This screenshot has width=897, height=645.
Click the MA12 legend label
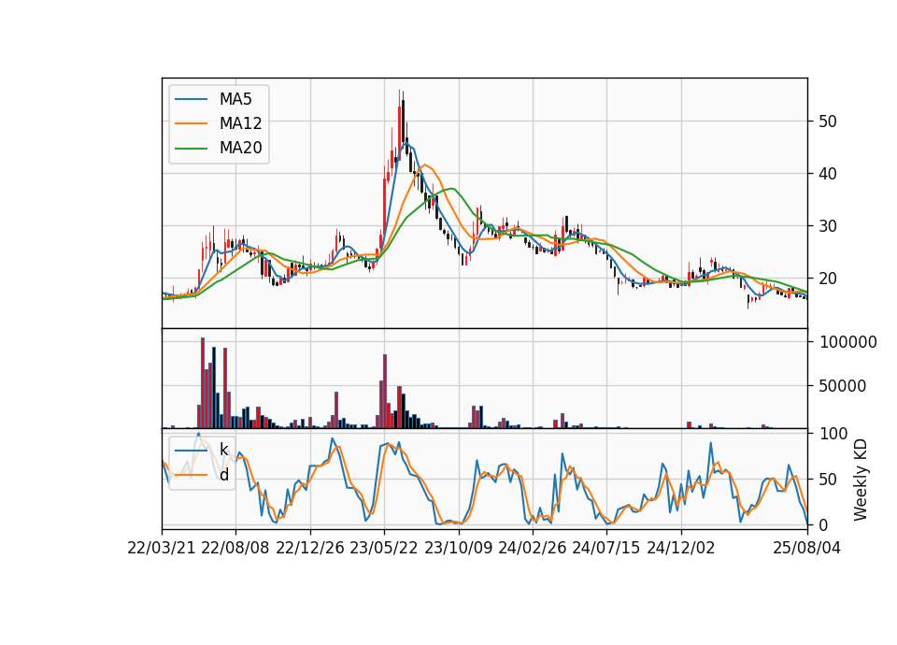pos(240,123)
